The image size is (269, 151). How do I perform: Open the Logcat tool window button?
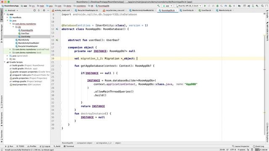(x=45, y=146)
